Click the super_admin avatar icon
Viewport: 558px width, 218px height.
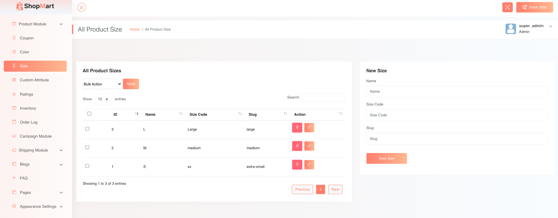click(x=510, y=29)
